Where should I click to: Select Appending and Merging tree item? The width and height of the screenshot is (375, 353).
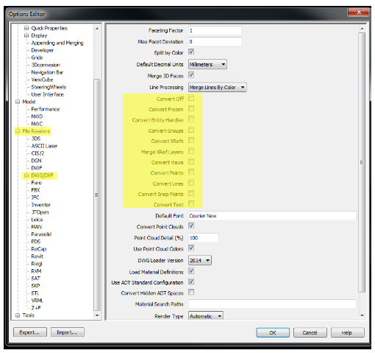click(x=57, y=43)
